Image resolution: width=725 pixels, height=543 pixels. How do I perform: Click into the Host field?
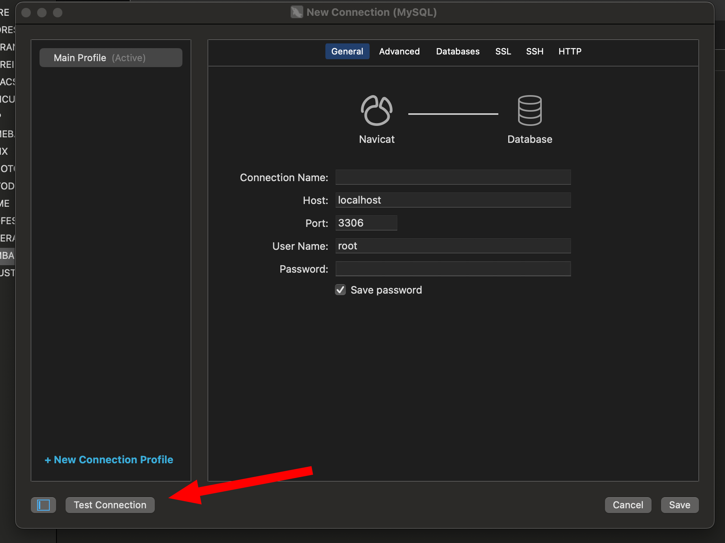coord(453,200)
